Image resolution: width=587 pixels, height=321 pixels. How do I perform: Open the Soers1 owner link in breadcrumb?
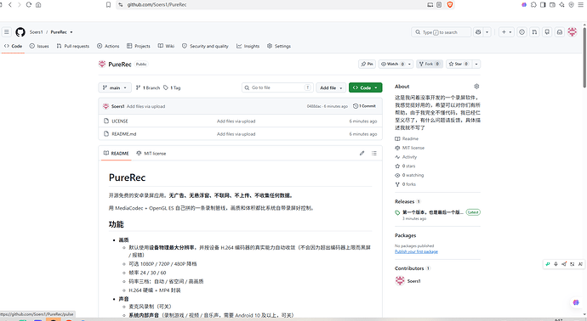37,32
